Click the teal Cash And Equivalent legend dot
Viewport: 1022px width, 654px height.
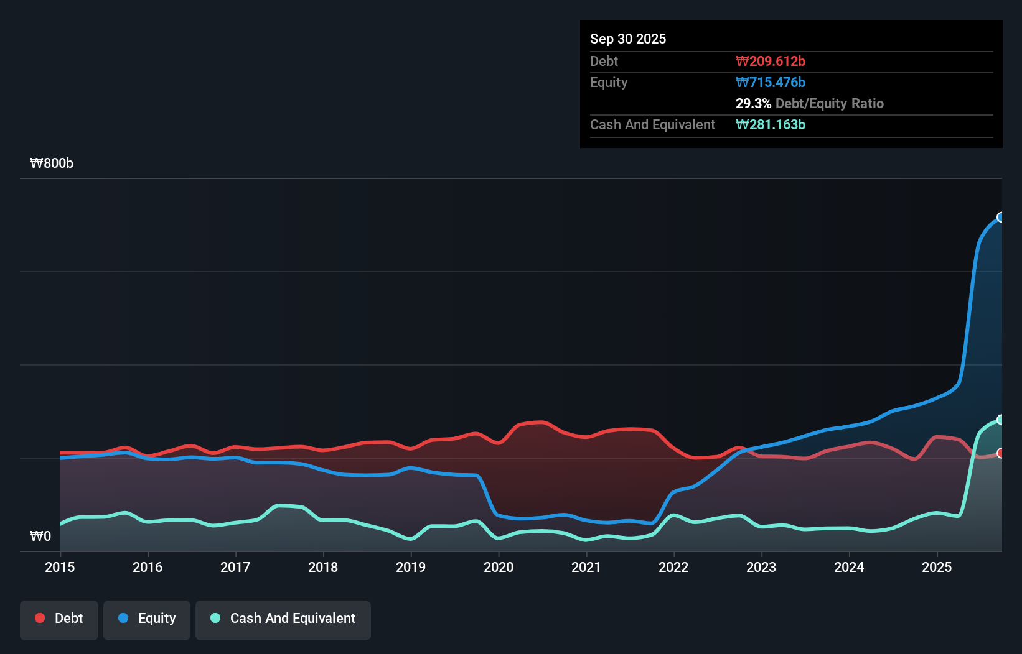pos(215,618)
